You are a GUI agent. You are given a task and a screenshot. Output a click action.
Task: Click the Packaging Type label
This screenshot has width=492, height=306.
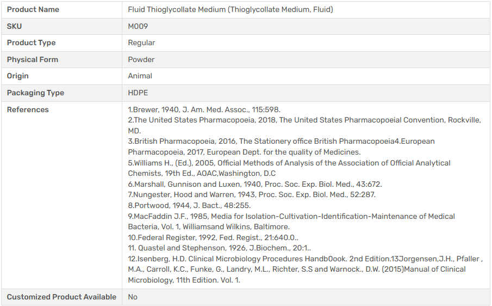[35, 93]
